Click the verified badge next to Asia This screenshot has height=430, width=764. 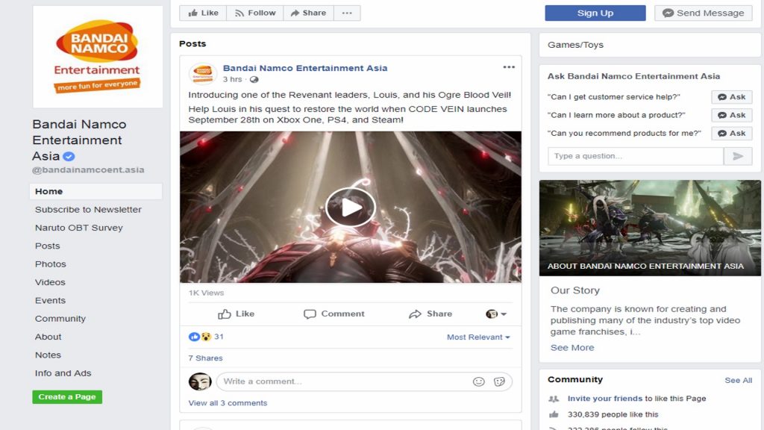coord(69,157)
